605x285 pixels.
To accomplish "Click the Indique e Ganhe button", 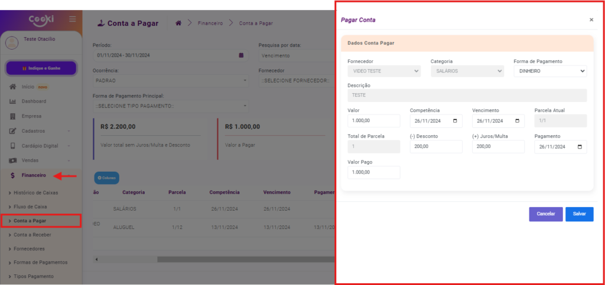I will [x=41, y=68].
